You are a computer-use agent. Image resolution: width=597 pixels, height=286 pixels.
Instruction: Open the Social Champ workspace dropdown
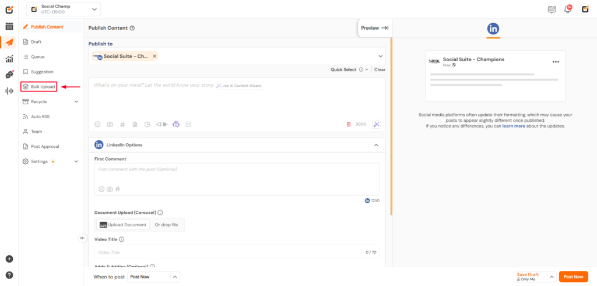click(x=64, y=9)
